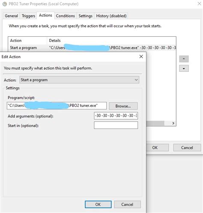
Task: Close the Edit Action dialog with X
Action: 141,56
